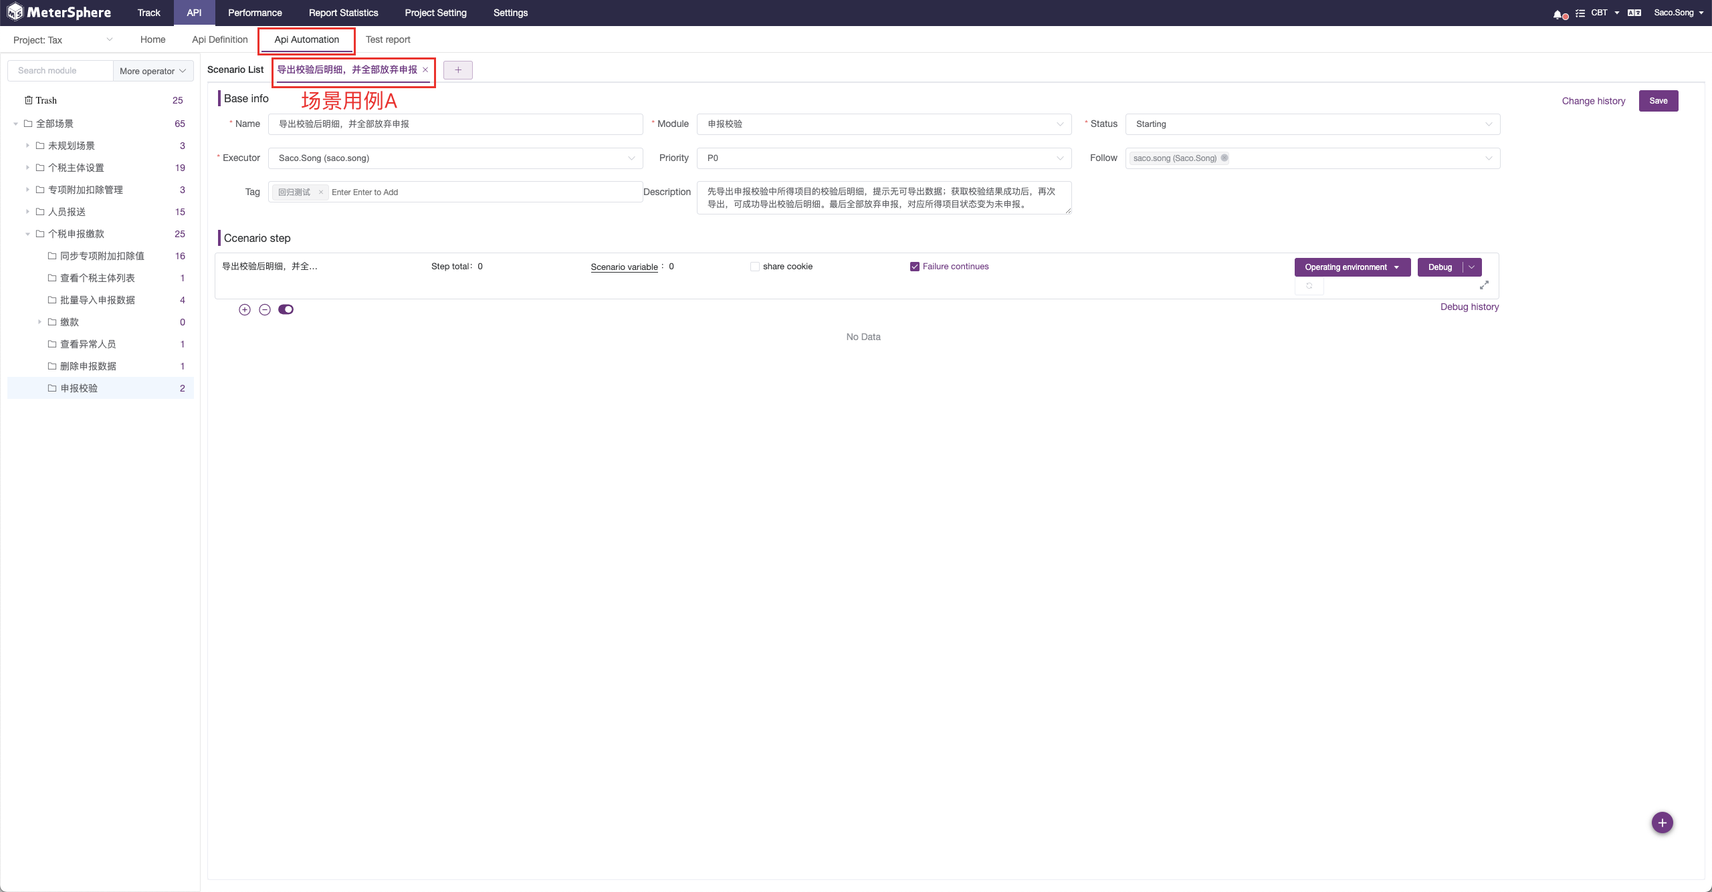
Task: Open the notifications bell icon
Action: coord(1558,13)
